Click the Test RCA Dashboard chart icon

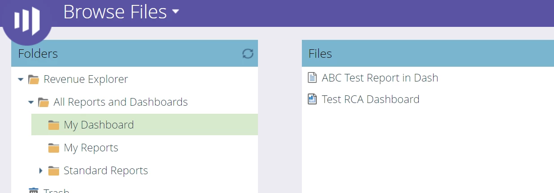coord(312,99)
